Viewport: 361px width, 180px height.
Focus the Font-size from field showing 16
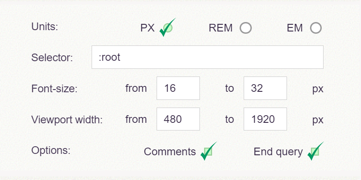coord(178,88)
